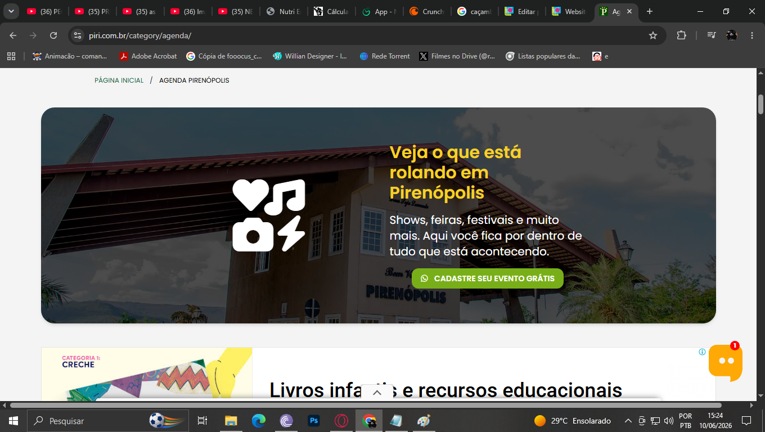The image size is (765, 432).
Task: Open a new browser tab
Action: (650, 11)
